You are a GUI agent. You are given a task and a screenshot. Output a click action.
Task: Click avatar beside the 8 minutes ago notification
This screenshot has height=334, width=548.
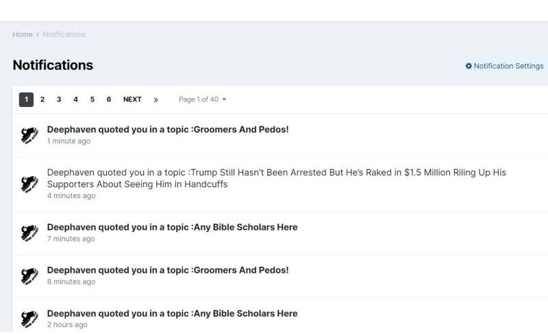tap(29, 276)
